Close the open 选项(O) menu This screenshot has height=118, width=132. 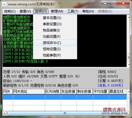41,11
